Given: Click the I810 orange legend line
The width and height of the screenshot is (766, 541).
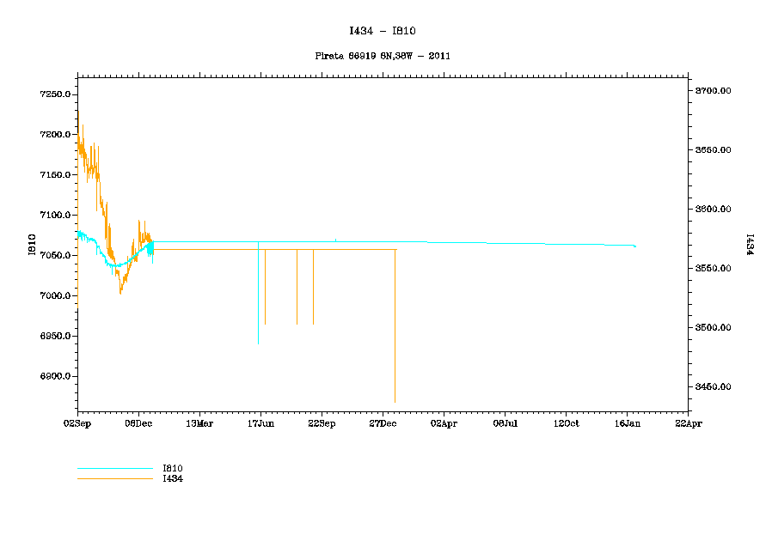Looking at the screenshot, I should point(114,469).
